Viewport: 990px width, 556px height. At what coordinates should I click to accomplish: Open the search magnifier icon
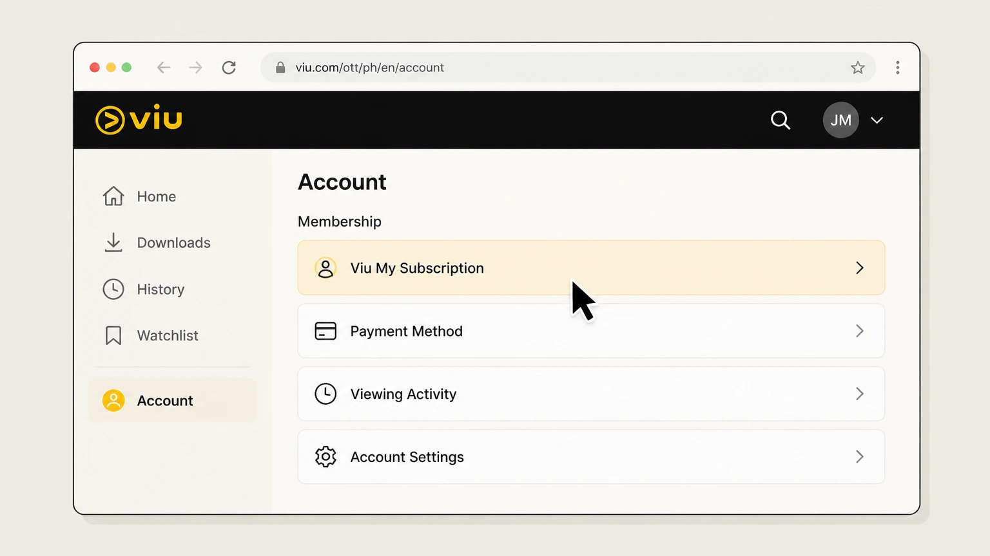pyautogui.click(x=781, y=120)
